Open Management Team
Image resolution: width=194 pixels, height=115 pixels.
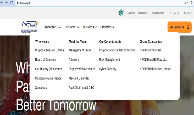click(x=80, y=50)
